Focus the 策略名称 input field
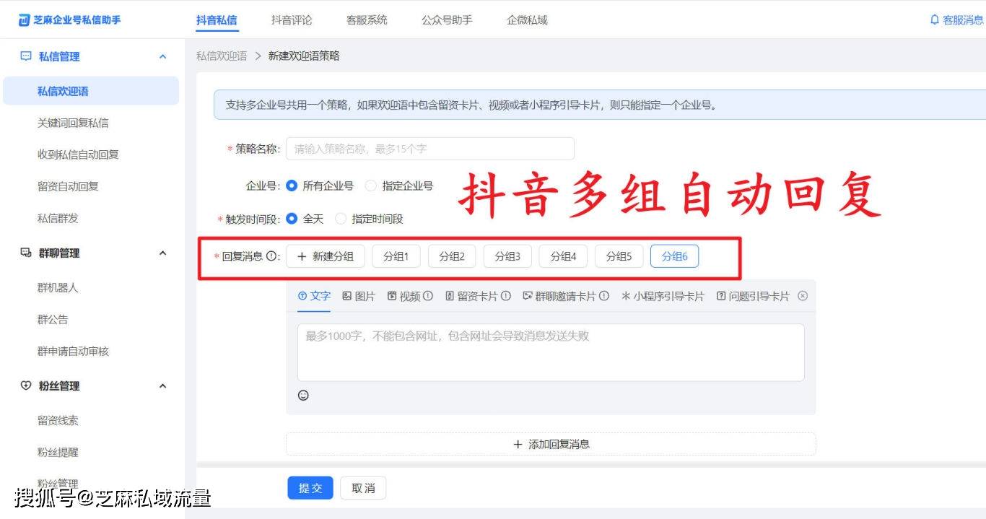 [430, 149]
